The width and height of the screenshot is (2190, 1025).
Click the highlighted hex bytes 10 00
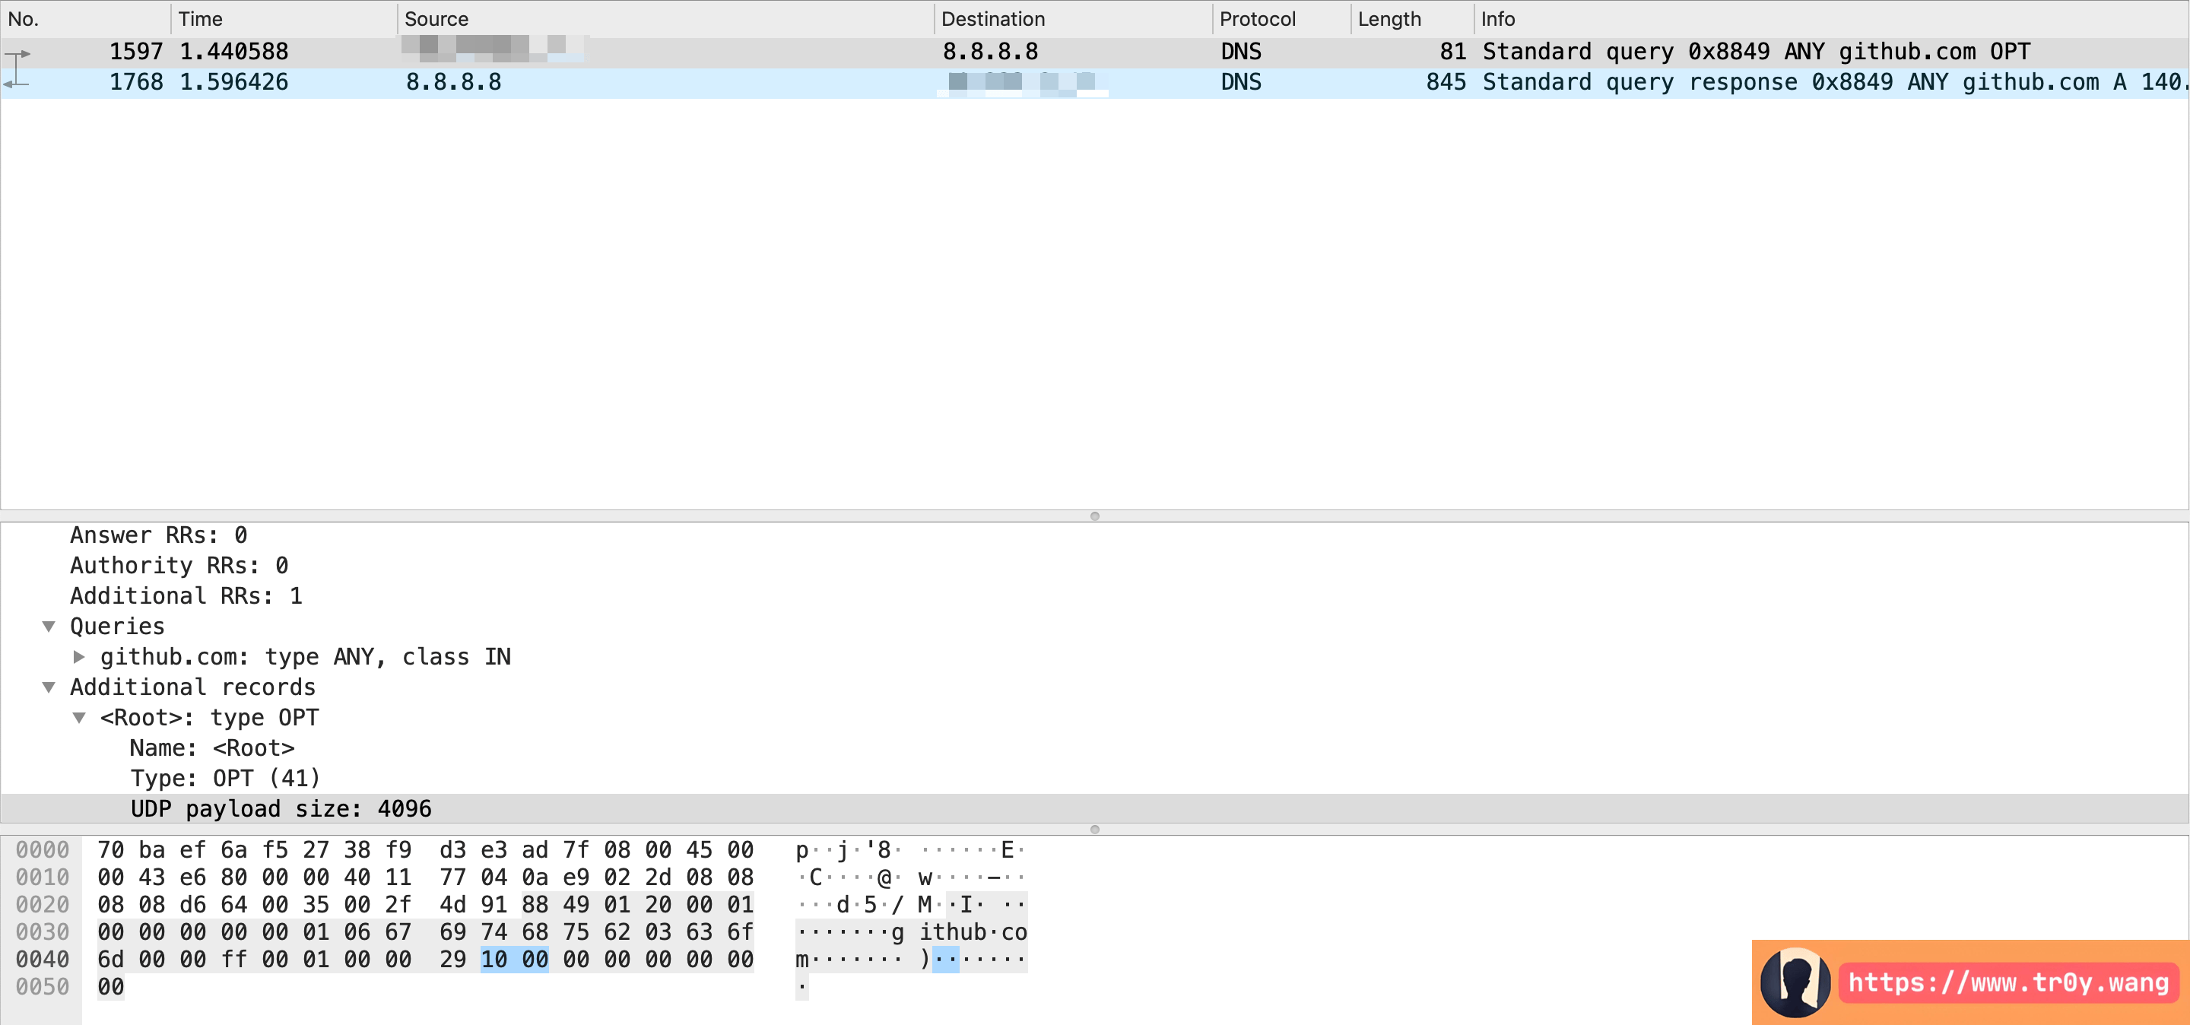(513, 960)
